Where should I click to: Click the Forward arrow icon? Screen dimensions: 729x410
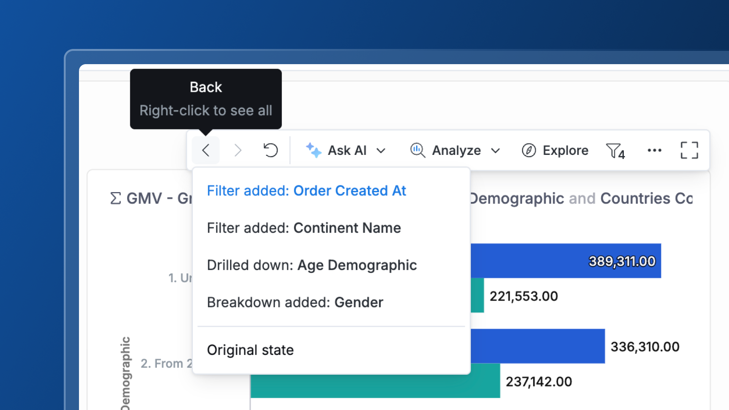pos(238,150)
